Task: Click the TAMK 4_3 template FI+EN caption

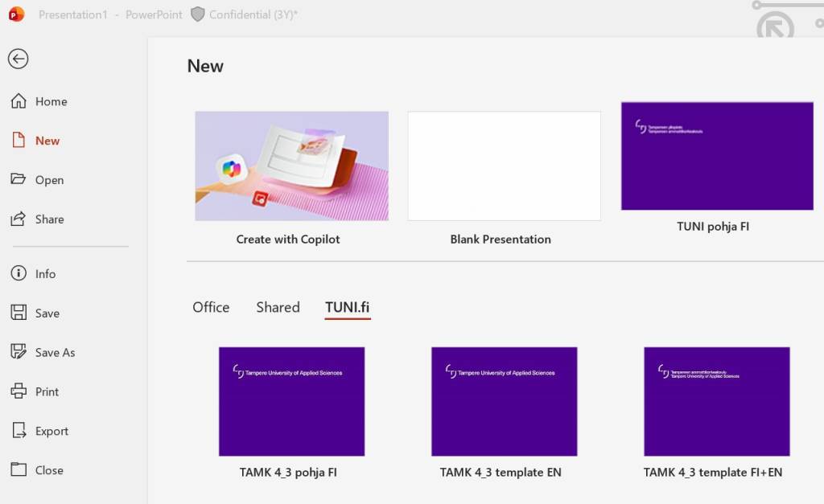Action: [x=713, y=473]
